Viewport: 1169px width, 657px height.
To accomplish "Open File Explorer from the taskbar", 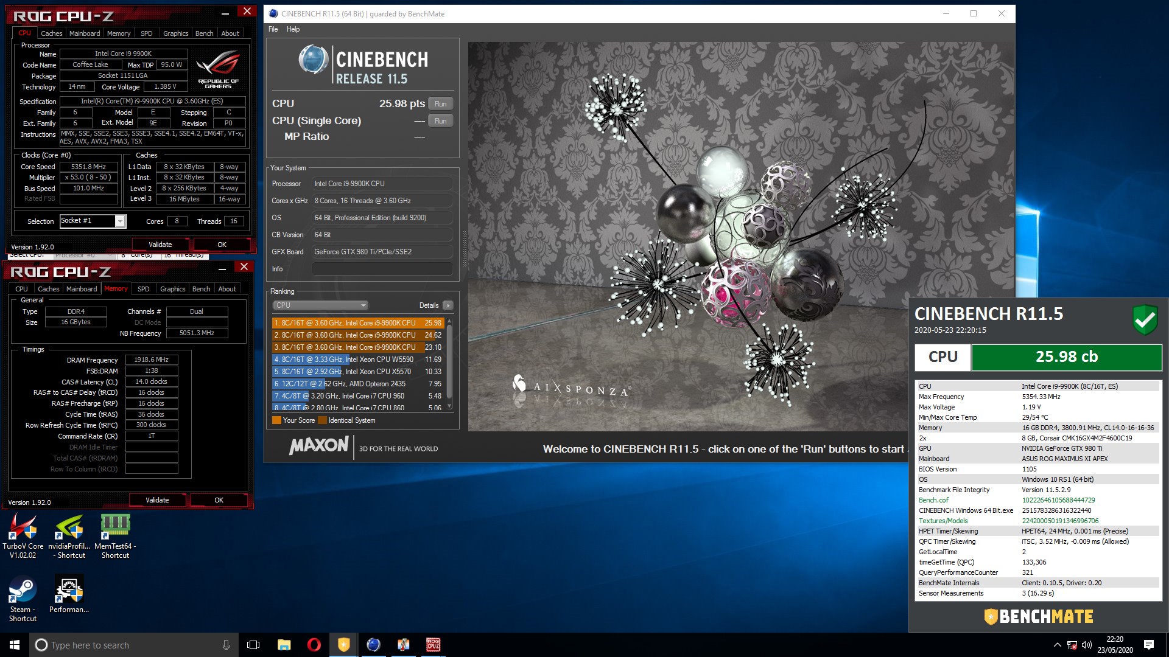I will pos(284,645).
